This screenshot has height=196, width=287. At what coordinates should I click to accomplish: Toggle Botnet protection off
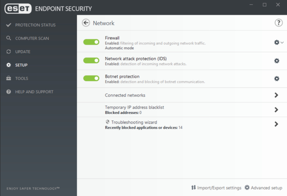(91, 79)
